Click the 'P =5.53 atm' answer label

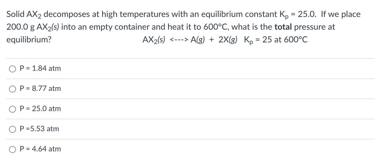(40, 129)
